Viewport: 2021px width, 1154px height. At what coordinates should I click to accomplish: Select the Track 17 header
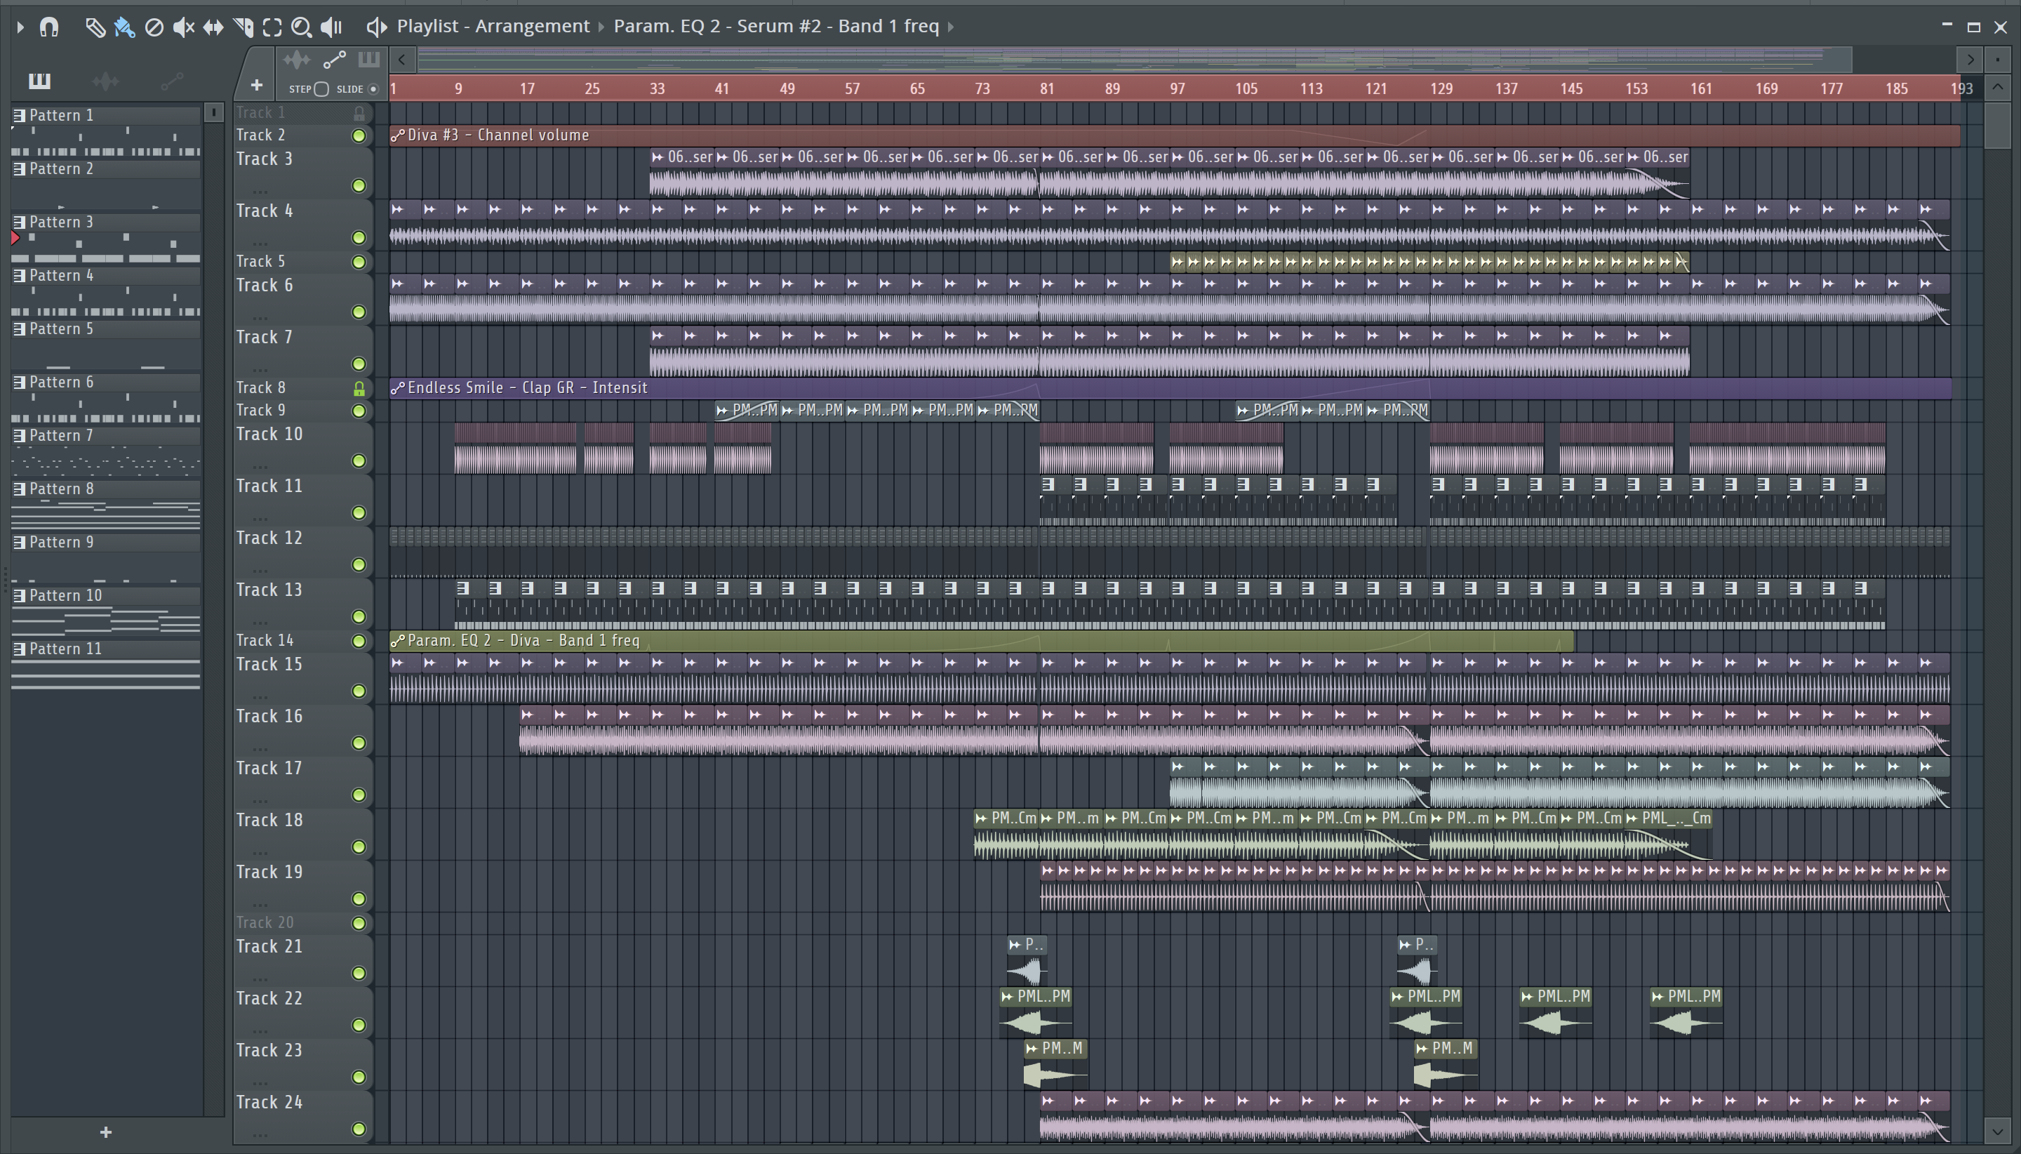(302, 782)
